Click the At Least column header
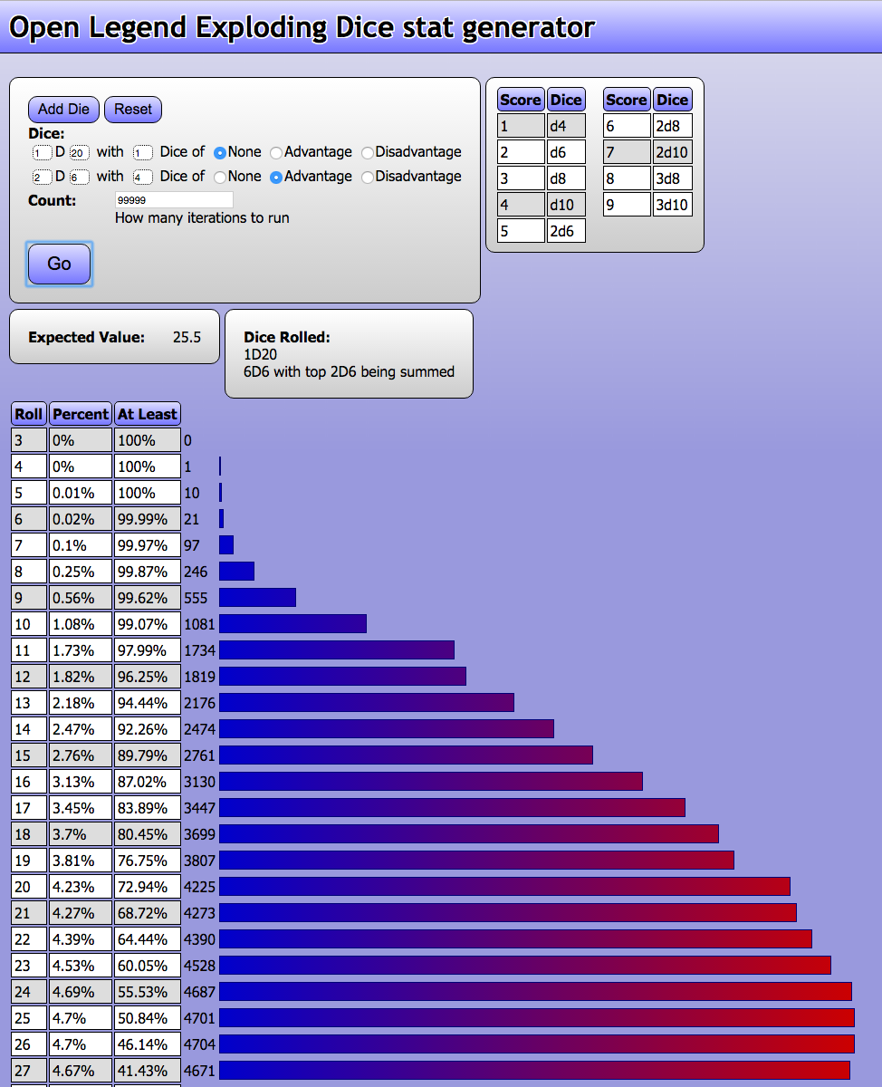Image resolution: width=882 pixels, height=1087 pixels. pos(148,414)
